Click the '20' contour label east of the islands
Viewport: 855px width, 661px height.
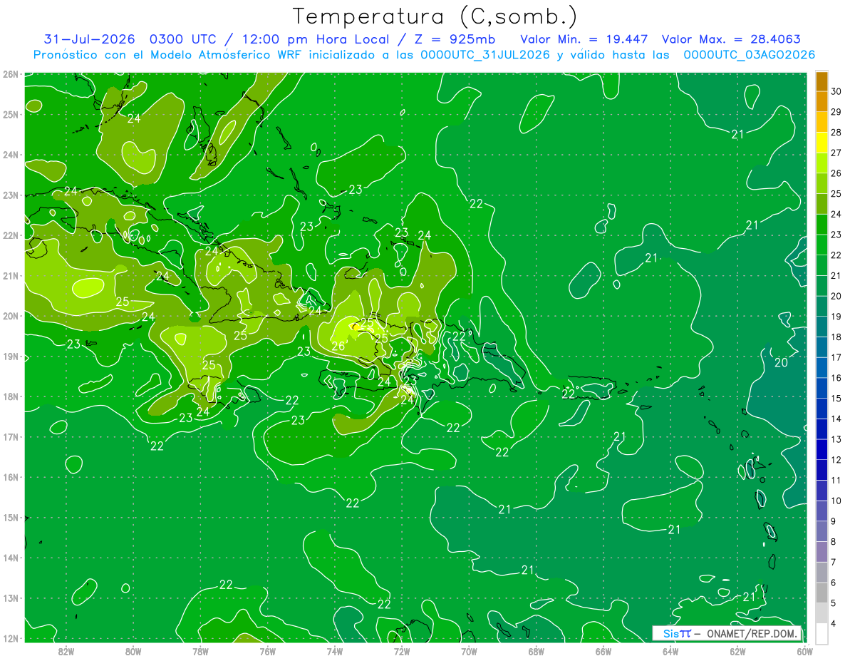click(x=781, y=362)
